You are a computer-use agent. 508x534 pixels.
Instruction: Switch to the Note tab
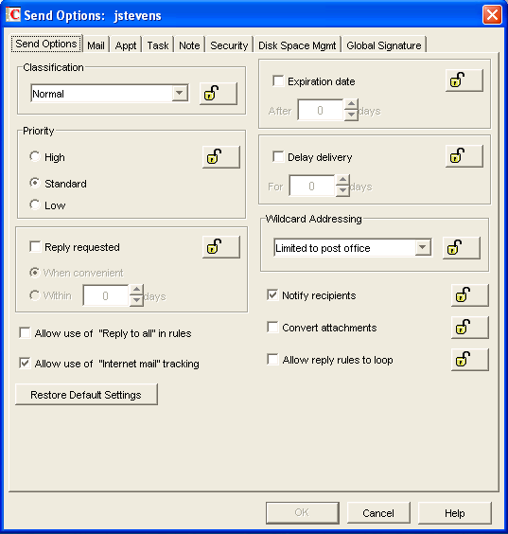[x=189, y=45]
